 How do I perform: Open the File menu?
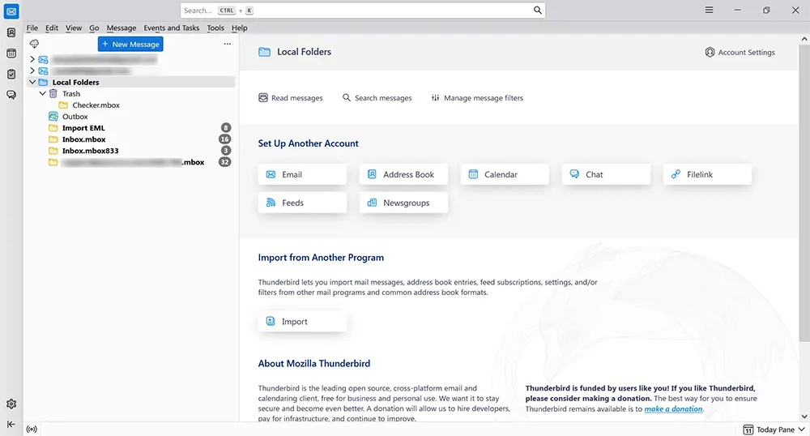click(32, 28)
